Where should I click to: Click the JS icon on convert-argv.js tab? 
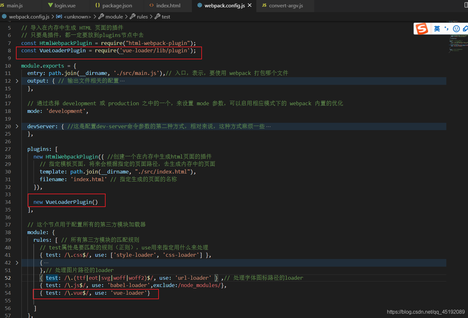[x=264, y=5]
